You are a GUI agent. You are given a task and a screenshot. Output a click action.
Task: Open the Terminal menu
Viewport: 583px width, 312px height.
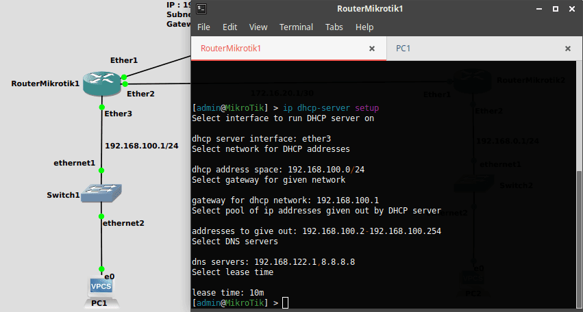click(296, 27)
